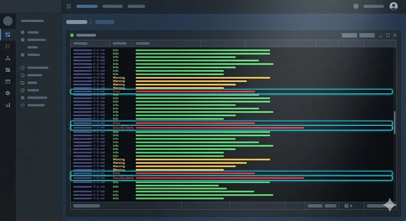The image size is (406, 221).
Task: Select the very first Info row at the top of the log
Action: coord(172,50)
